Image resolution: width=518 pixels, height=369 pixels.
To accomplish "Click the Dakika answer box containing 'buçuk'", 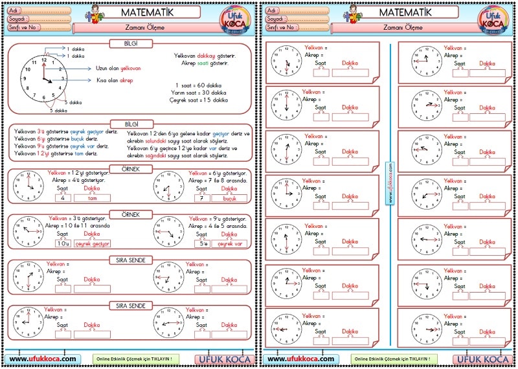I will [x=229, y=198].
